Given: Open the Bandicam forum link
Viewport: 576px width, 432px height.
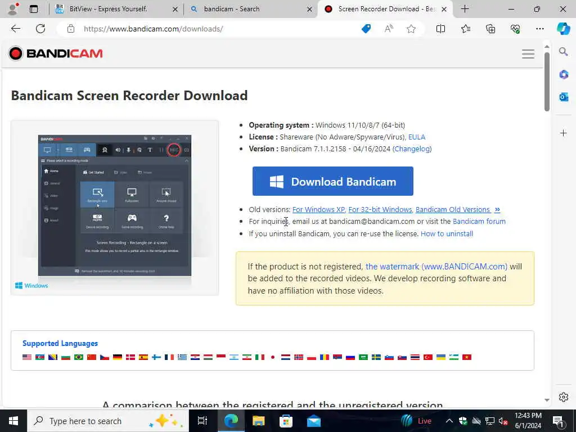Looking at the screenshot, I should pos(479,221).
